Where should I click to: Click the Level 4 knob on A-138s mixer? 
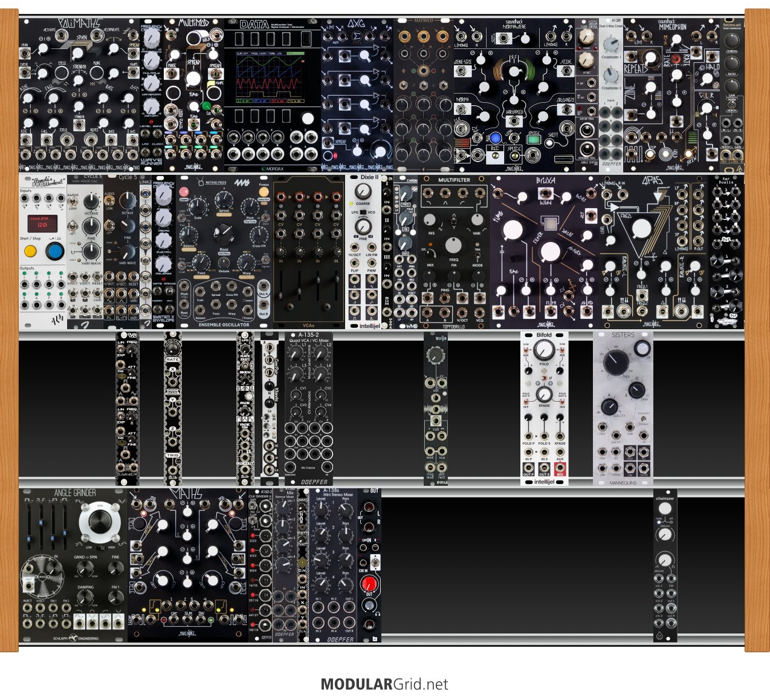click(x=321, y=584)
